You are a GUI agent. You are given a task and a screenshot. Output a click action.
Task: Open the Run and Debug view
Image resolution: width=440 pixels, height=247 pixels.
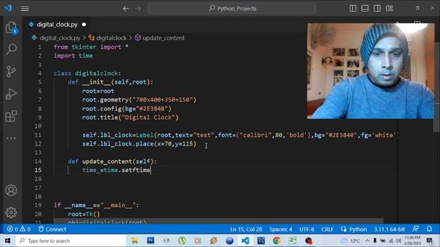click(11, 94)
